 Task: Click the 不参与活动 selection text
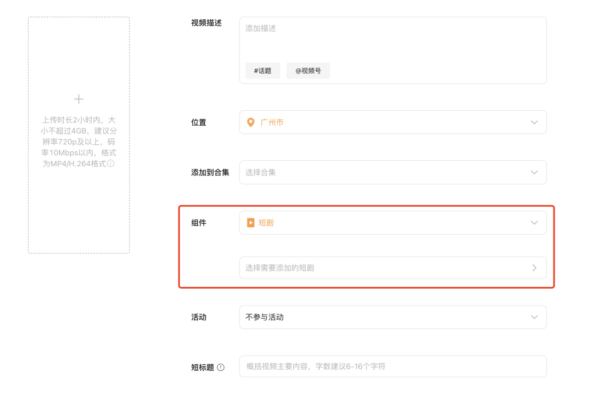coord(265,317)
